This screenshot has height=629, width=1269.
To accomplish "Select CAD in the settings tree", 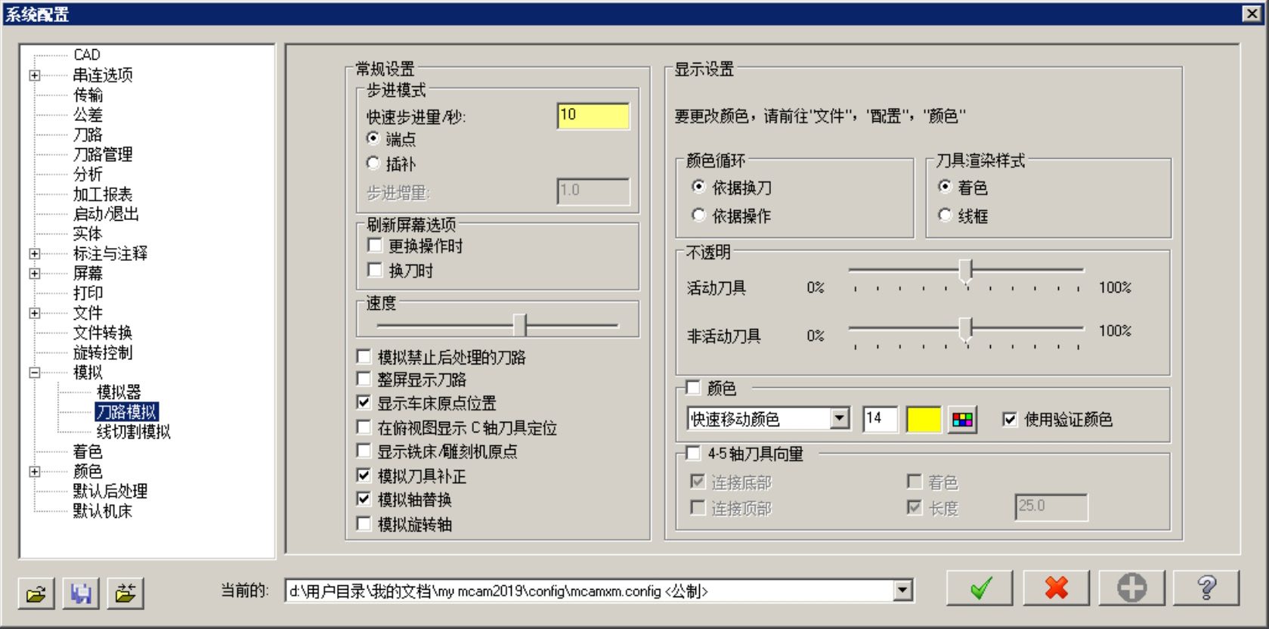I will coord(87,55).
